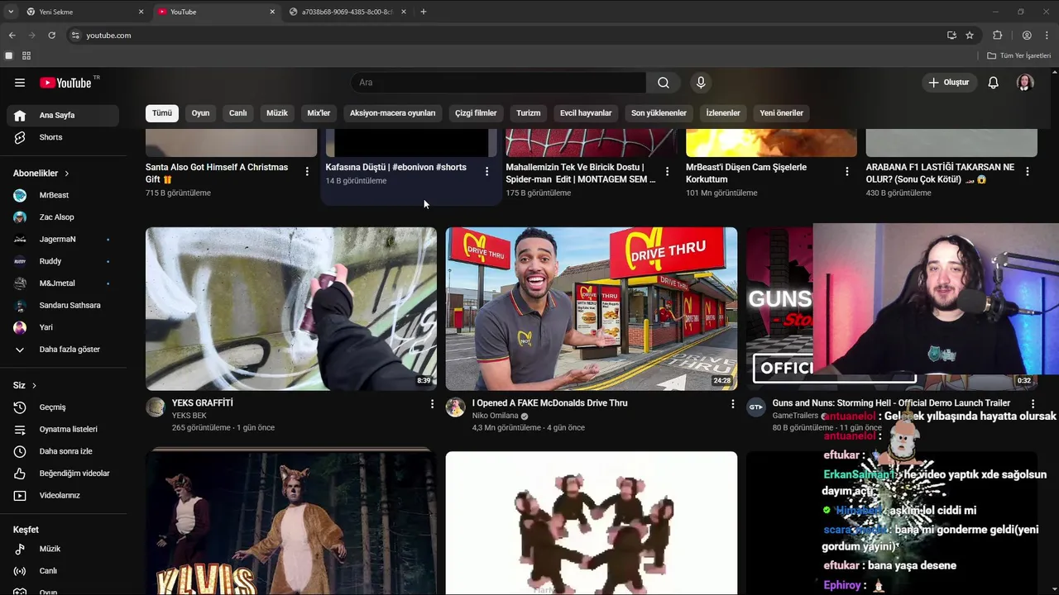This screenshot has height=595, width=1059.
Task: Click the Yari channel avatar icon
Action: click(x=20, y=327)
